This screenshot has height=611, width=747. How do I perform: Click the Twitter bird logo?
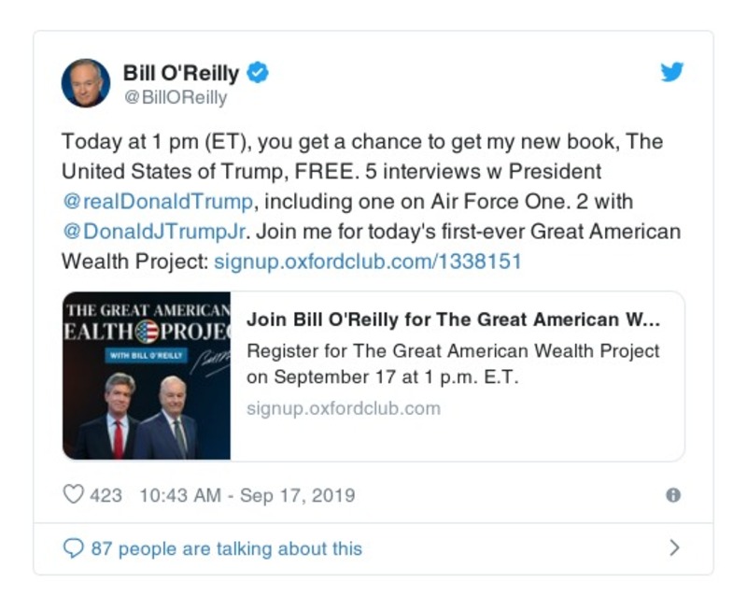(x=671, y=72)
